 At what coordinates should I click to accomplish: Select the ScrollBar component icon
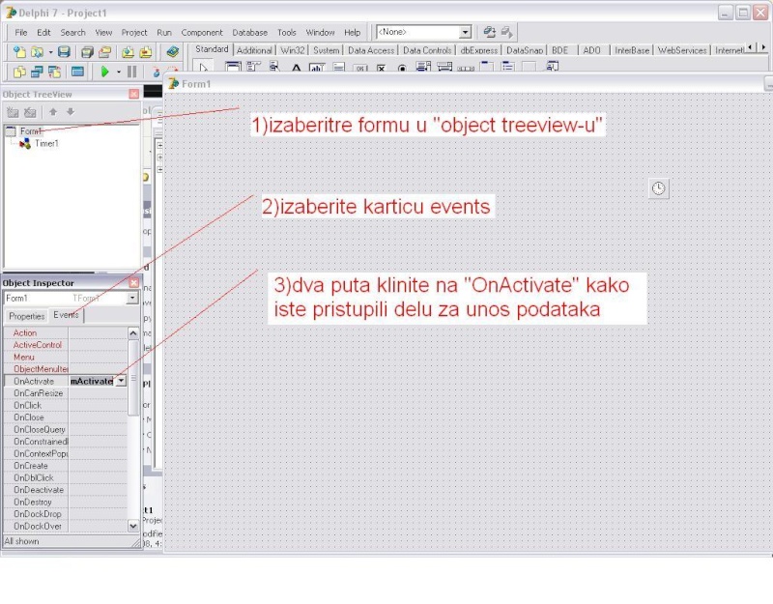pyautogui.click(x=466, y=68)
